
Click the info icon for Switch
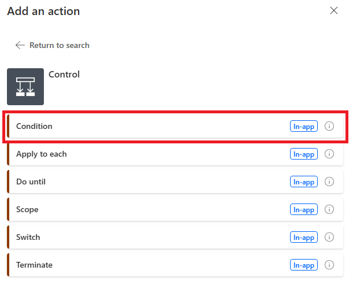pyautogui.click(x=329, y=237)
